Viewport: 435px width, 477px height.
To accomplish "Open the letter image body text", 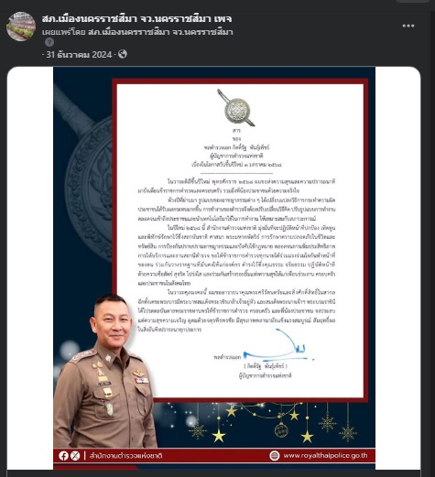I will pyautogui.click(x=236, y=255).
